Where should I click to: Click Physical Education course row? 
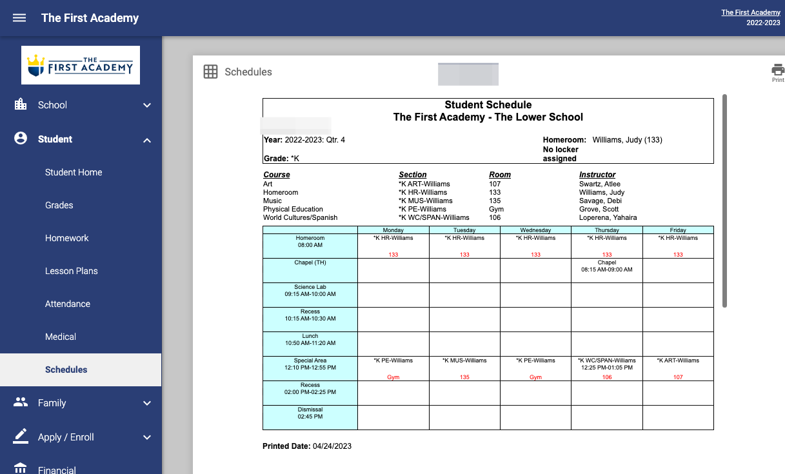(293, 209)
